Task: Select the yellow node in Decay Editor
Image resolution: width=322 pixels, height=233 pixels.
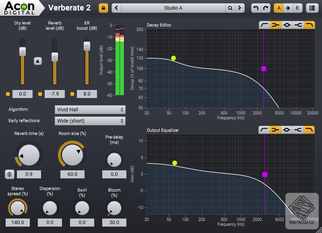Action: pos(173,58)
